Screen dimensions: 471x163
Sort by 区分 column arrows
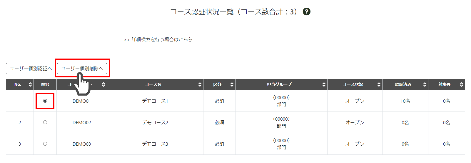coord(232,84)
